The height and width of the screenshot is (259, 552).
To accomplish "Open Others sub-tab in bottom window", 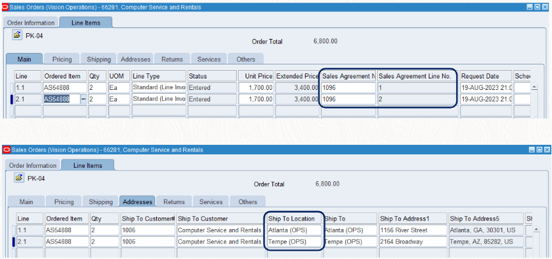I will [x=248, y=202].
